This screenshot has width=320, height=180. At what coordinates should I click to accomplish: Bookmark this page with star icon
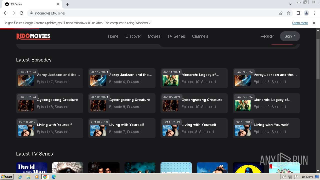click(x=288, y=13)
